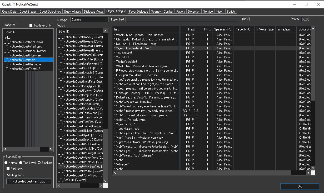Select topic _T_NoticeMeQuestWorthIt
The height and width of the screenshot is (193, 324).
[x=81, y=171]
